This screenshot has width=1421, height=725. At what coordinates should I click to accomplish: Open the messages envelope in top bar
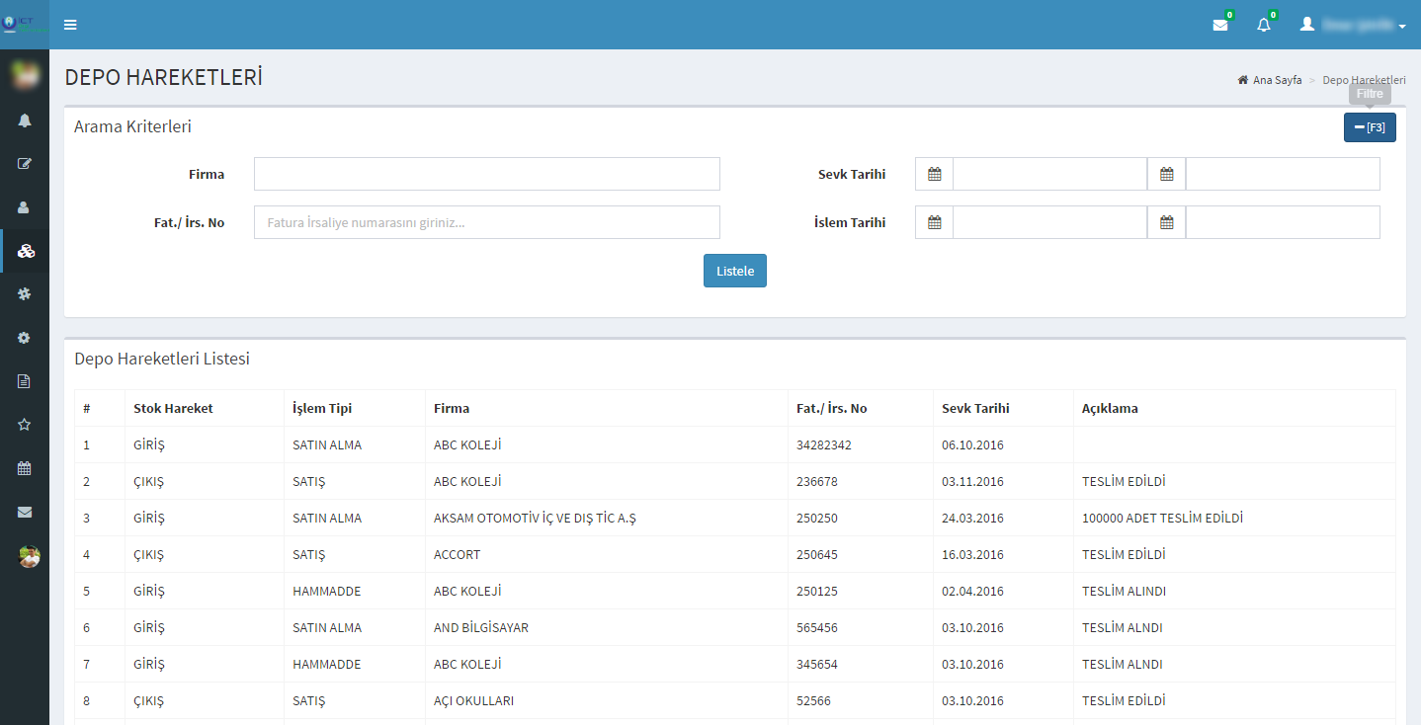click(x=1220, y=25)
